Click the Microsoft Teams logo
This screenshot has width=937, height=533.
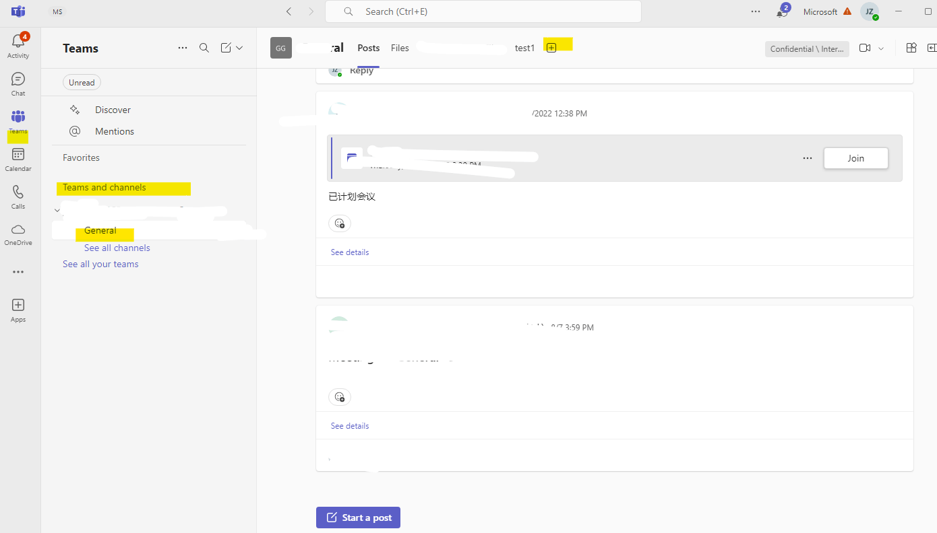(x=18, y=11)
